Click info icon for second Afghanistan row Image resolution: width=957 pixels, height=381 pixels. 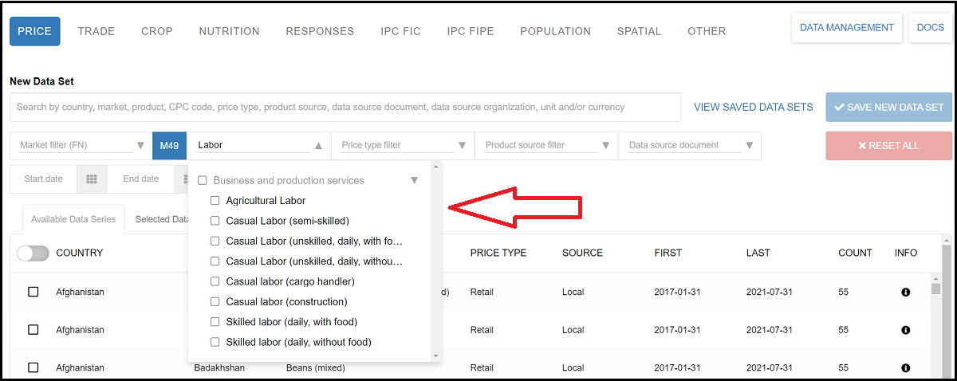click(x=905, y=330)
